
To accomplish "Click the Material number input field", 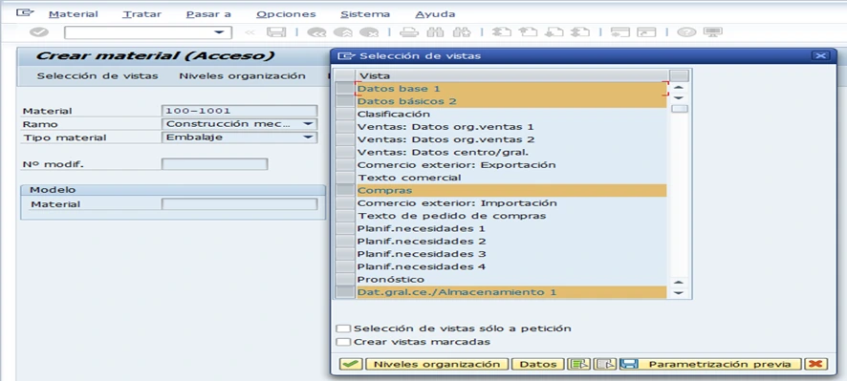I will point(239,111).
